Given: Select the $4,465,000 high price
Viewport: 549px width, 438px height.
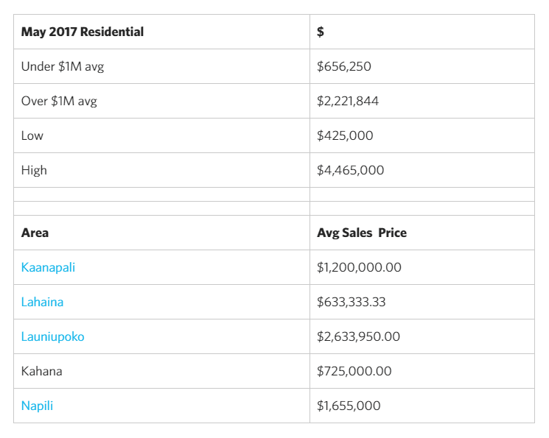Looking at the screenshot, I should [351, 170].
